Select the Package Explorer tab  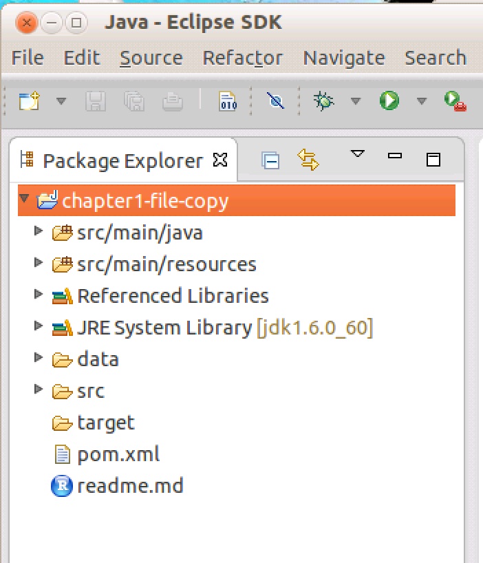pos(122,161)
